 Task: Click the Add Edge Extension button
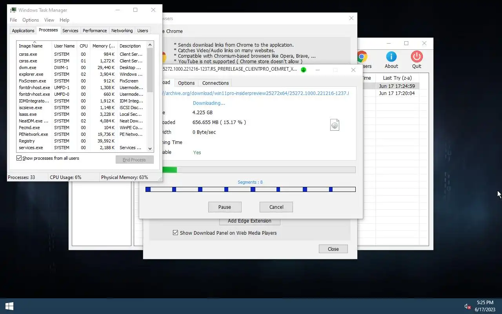(249, 221)
